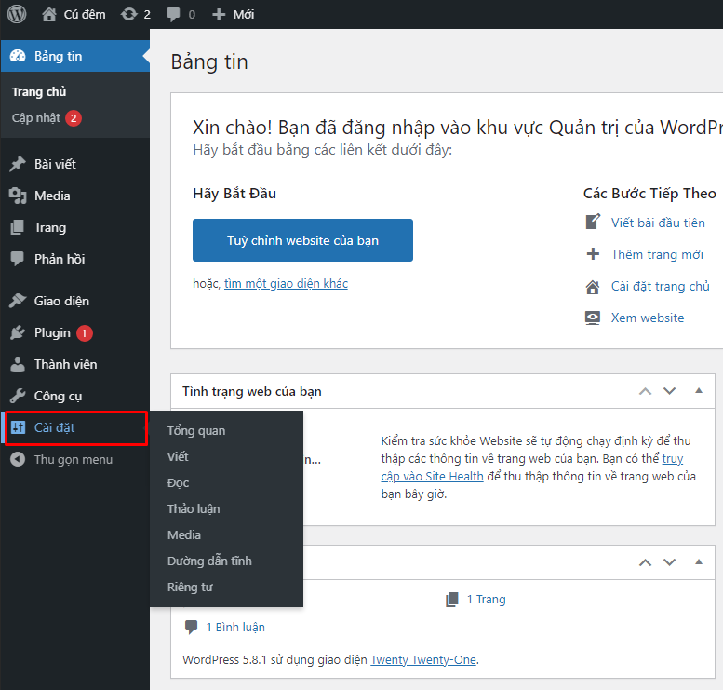Click Tuỳ chỉnh website của bạn button
The height and width of the screenshot is (690, 723).
tap(302, 240)
